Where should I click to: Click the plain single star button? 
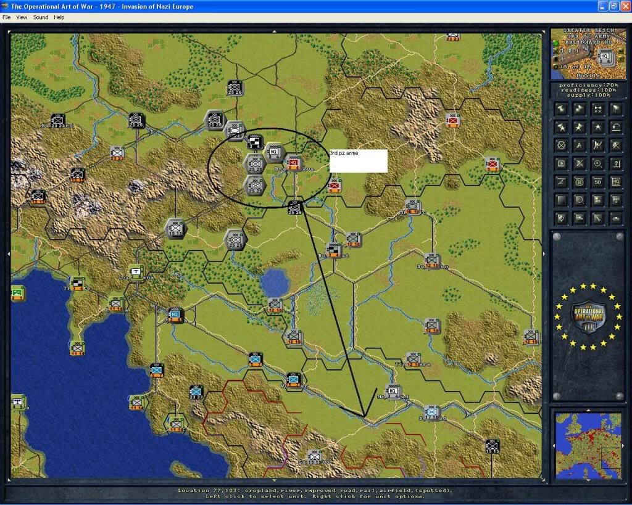tap(597, 127)
